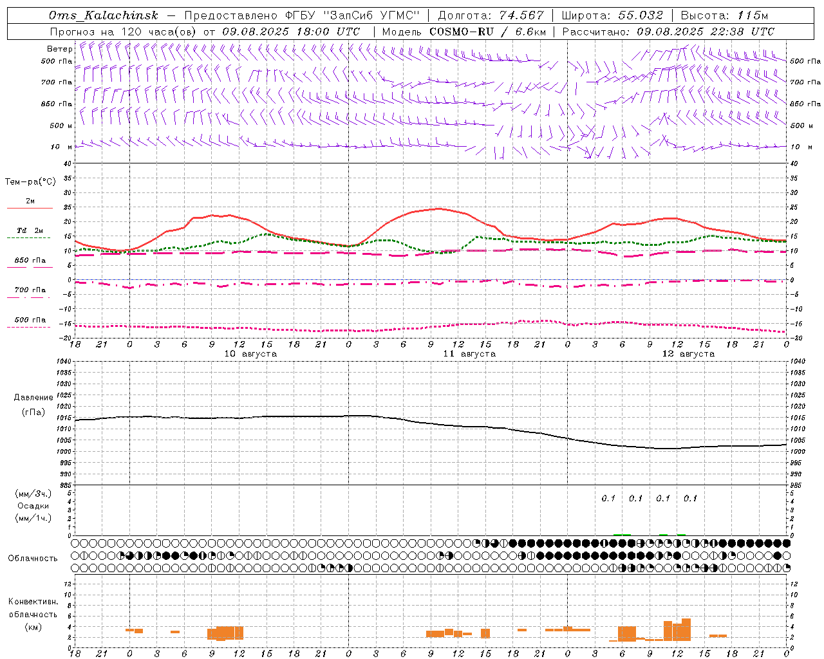
Task: Click the (км) unit label under облачность
Action: [33, 627]
